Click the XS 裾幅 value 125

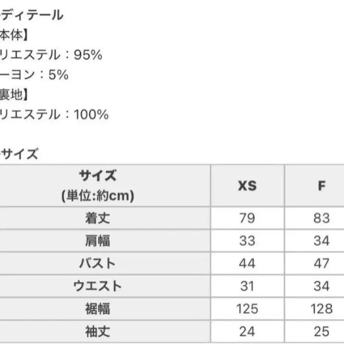(247, 309)
